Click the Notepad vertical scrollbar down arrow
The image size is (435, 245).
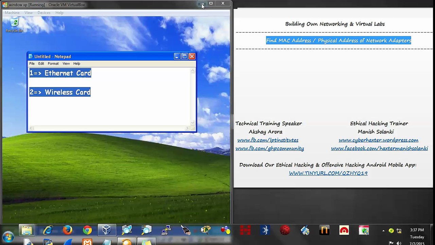(193, 123)
